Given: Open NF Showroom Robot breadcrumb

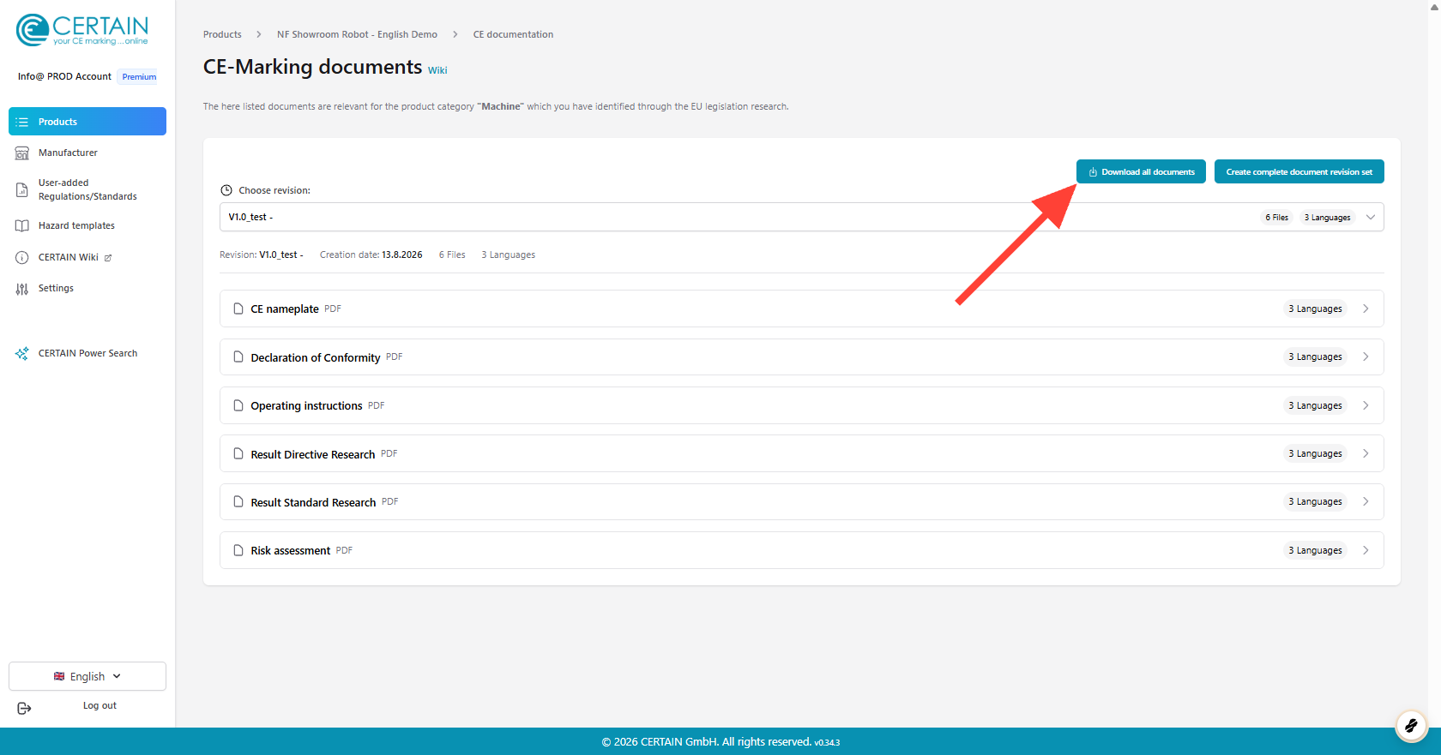Looking at the screenshot, I should pyautogui.click(x=357, y=34).
